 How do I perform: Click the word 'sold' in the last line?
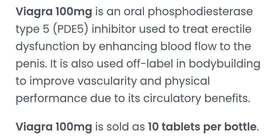117,127
